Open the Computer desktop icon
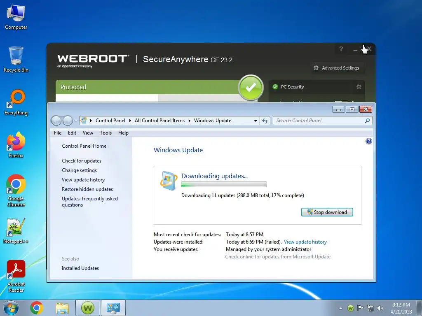The height and width of the screenshot is (316, 422). [16, 17]
